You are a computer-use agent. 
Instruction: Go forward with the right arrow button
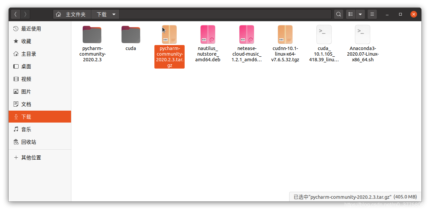25,14
